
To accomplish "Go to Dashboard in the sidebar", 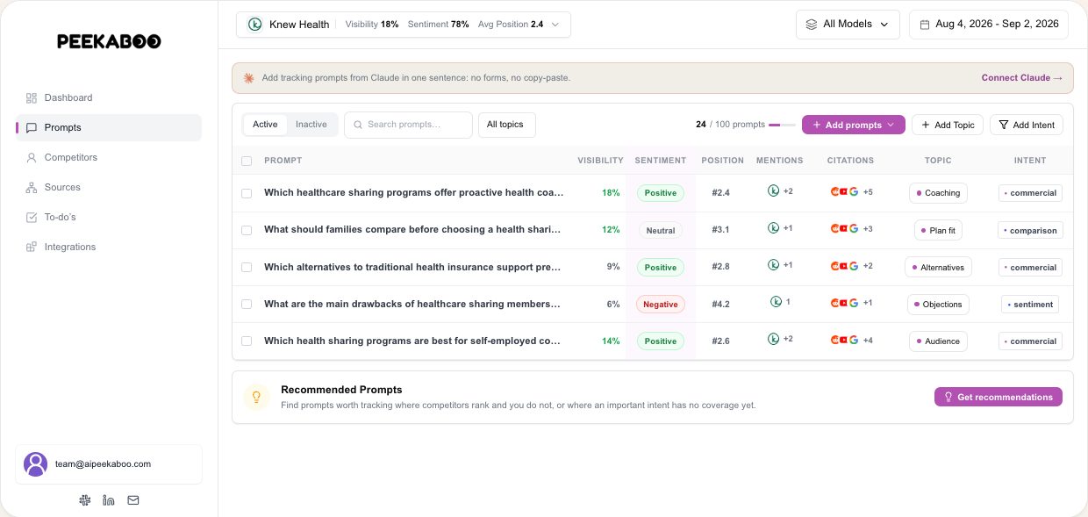I will pyautogui.click(x=109, y=97).
